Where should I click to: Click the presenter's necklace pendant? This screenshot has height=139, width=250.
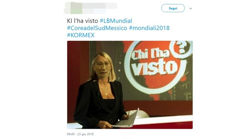pos(106,94)
